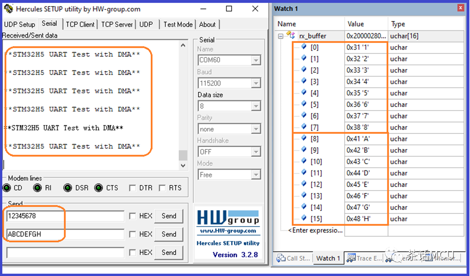This screenshot has width=470, height=276.
Task: Click the member icon for rx_buffer [14]
Action: (304, 206)
